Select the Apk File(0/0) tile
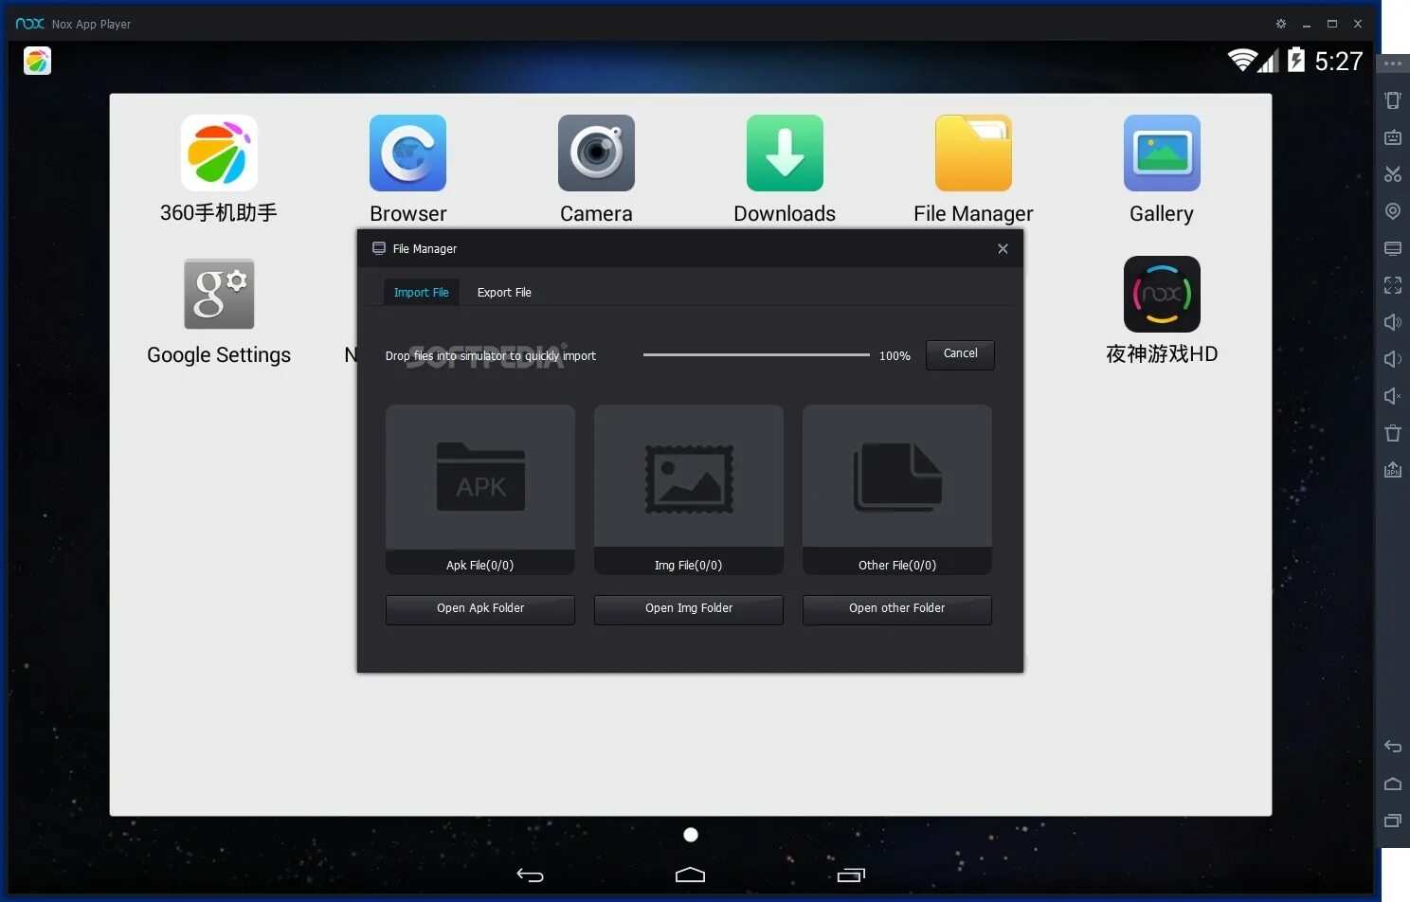This screenshot has width=1410, height=902. pos(480,490)
